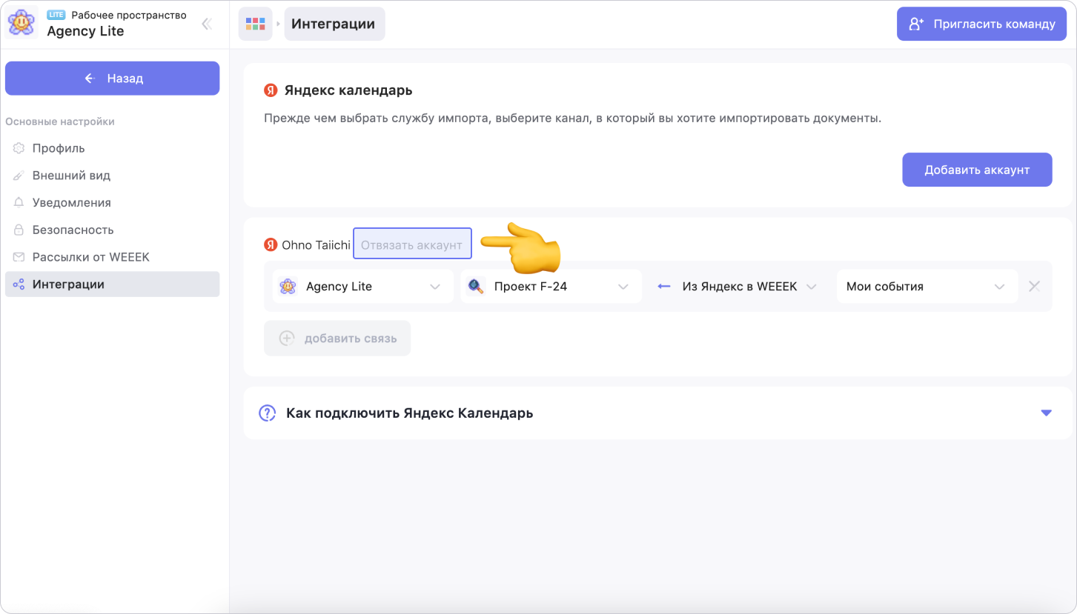The image size is (1077, 614).
Task: Click the Основные настройки section label
Action: [x=60, y=121]
